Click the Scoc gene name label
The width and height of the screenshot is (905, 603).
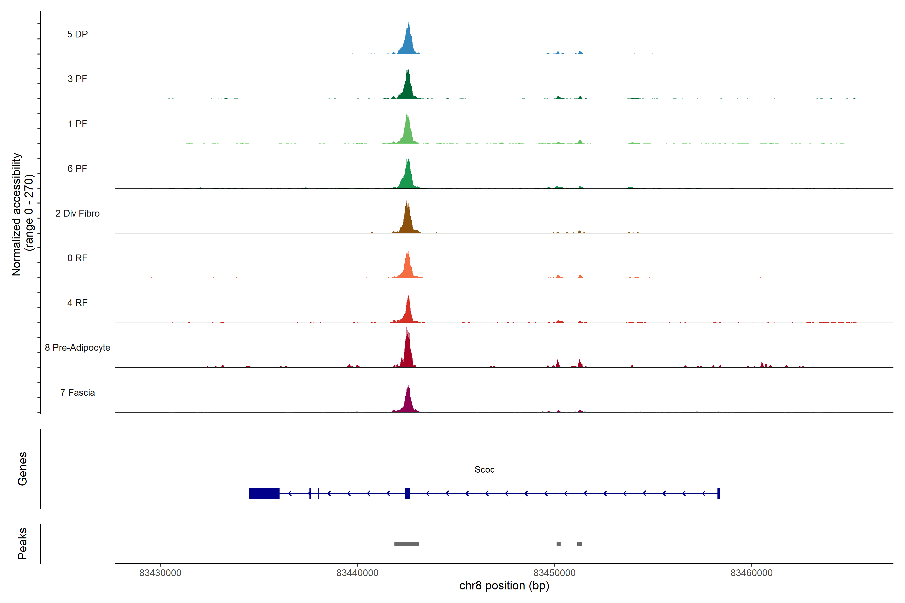tap(484, 470)
